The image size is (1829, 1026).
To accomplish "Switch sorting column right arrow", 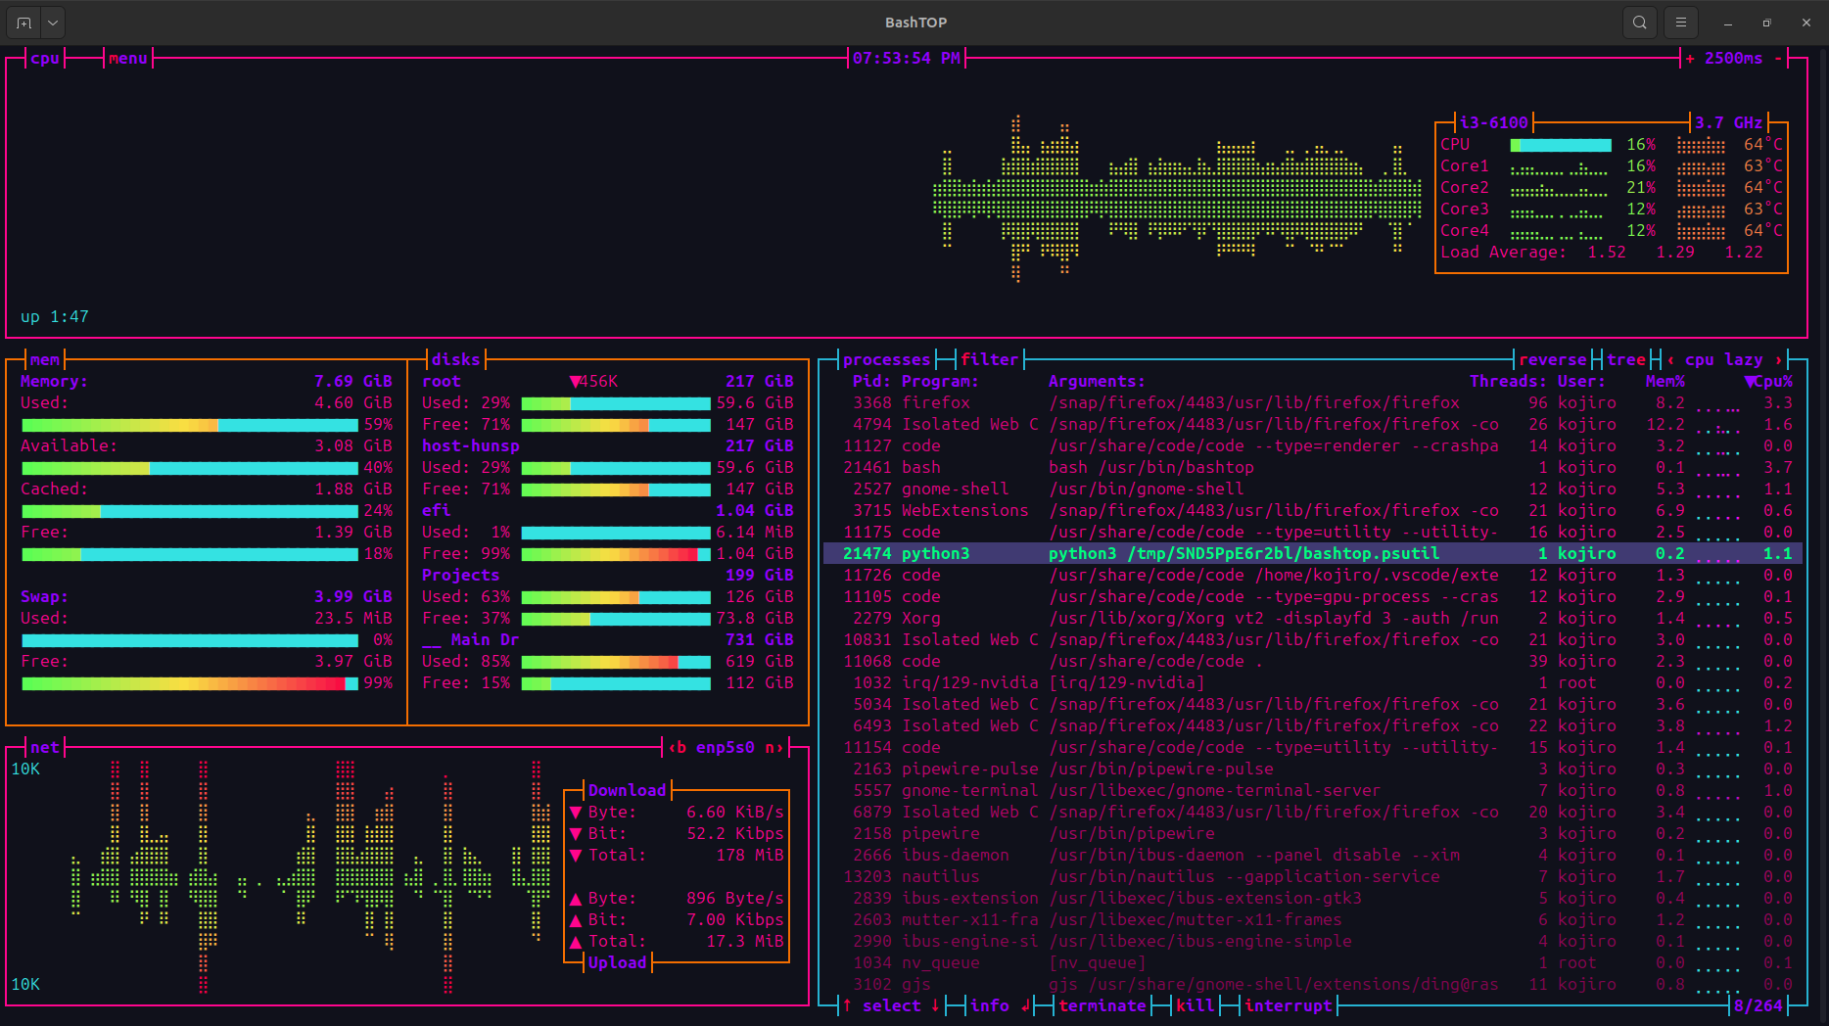I will click(x=1778, y=360).
